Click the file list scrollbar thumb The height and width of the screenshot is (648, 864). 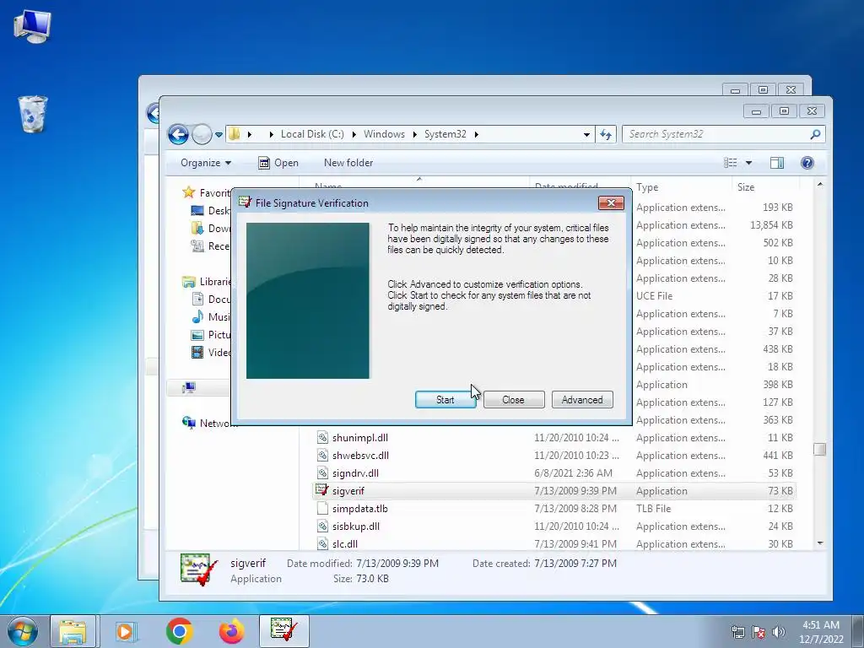[x=820, y=449]
